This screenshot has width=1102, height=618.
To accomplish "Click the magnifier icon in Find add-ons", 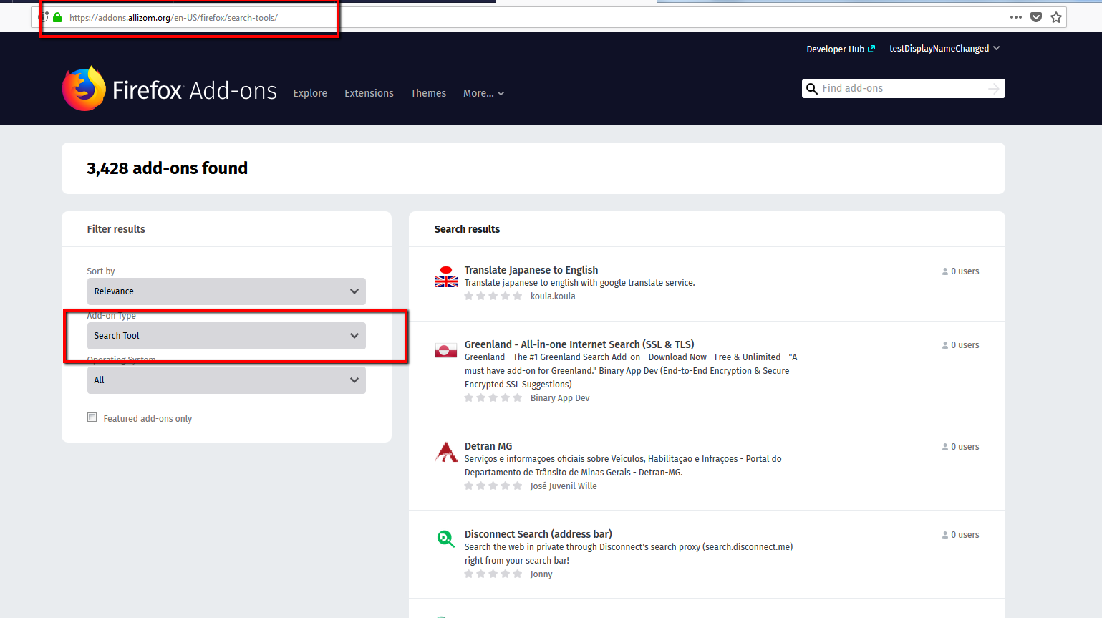I will [811, 89].
